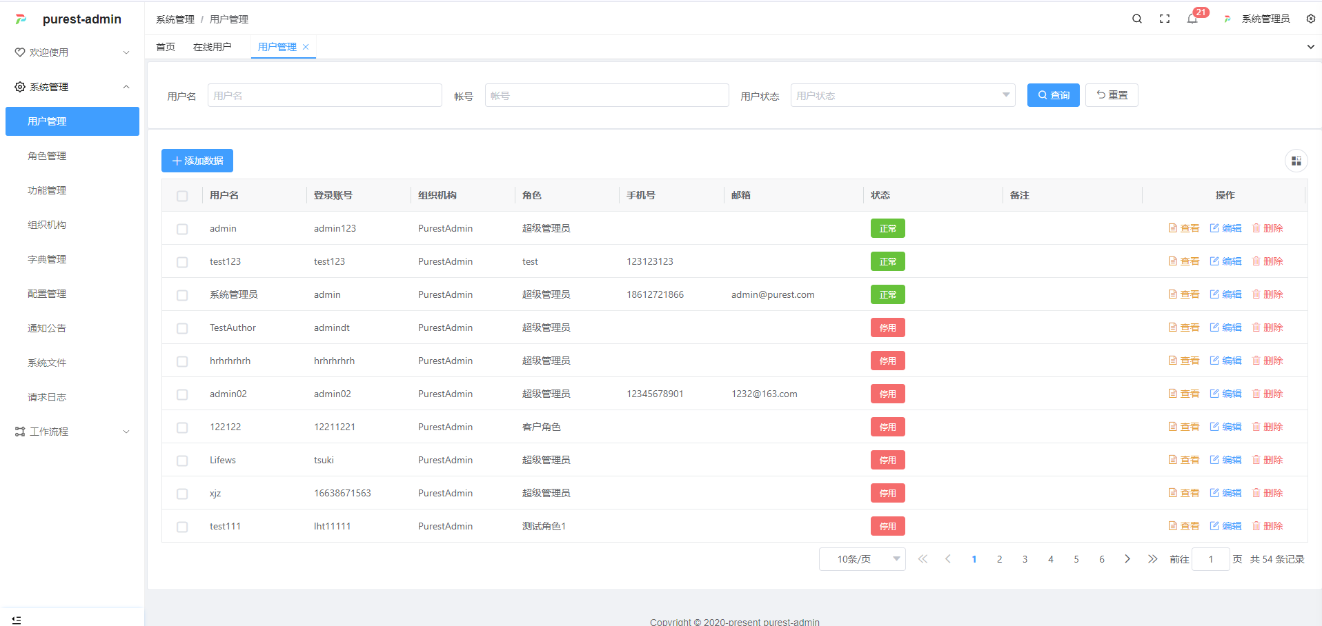Open the notification bell with 21 badge
Viewport: 1322px width, 626px height.
(1192, 19)
